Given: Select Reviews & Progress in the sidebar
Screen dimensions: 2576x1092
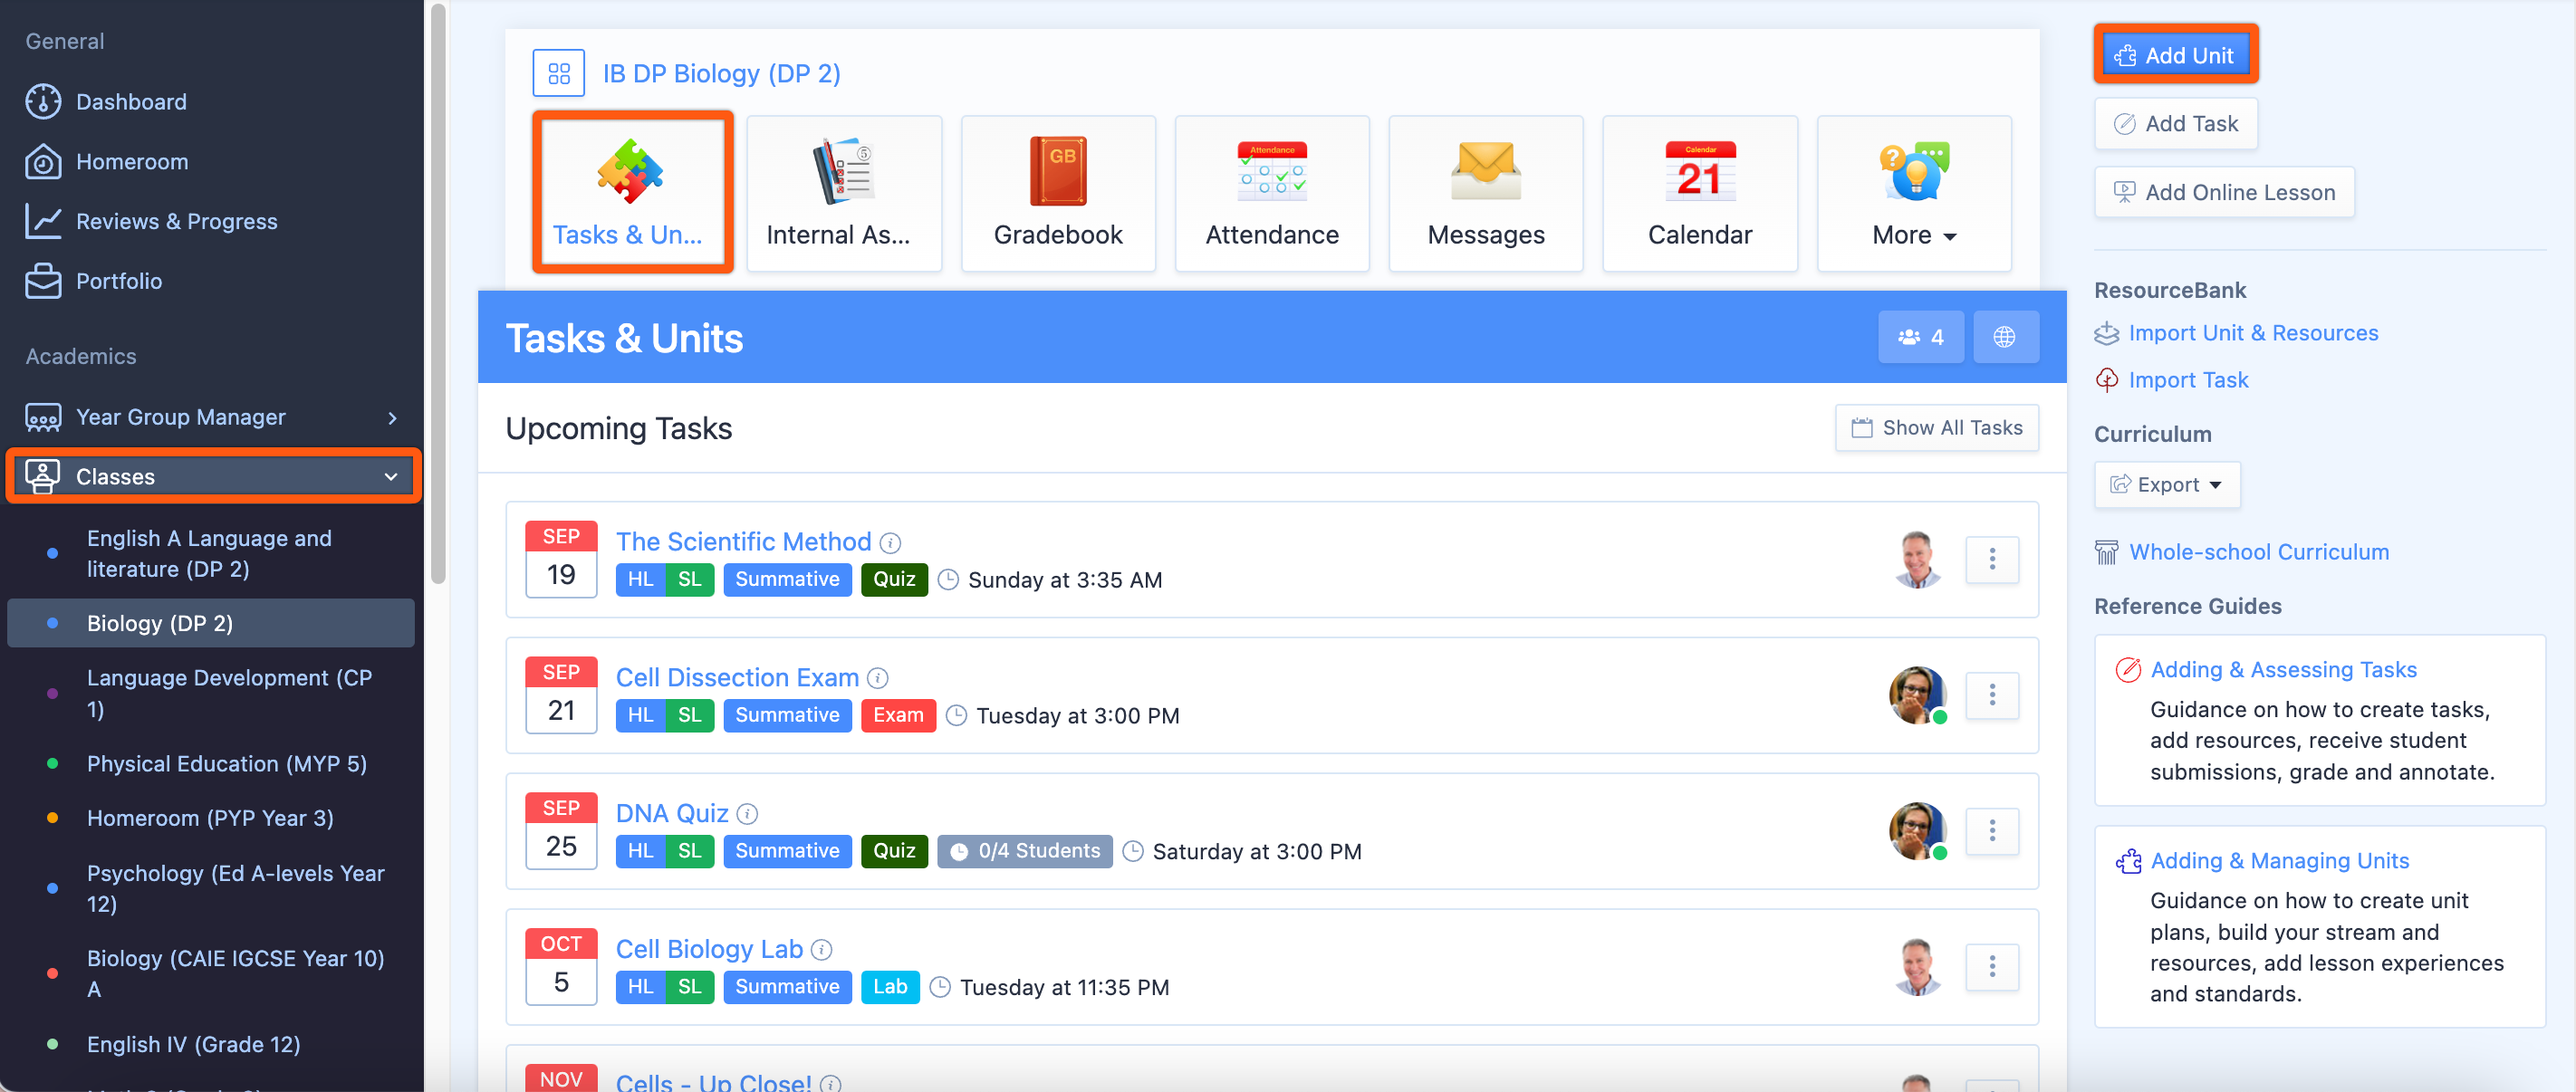Looking at the screenshot, I should coord(176,221).
